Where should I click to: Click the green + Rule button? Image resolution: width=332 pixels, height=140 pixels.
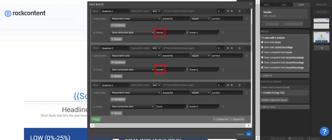tap(95, 120)
